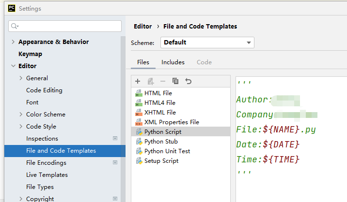
Task: Open the Scheme dropdown
Action: (x=207, y=43)
